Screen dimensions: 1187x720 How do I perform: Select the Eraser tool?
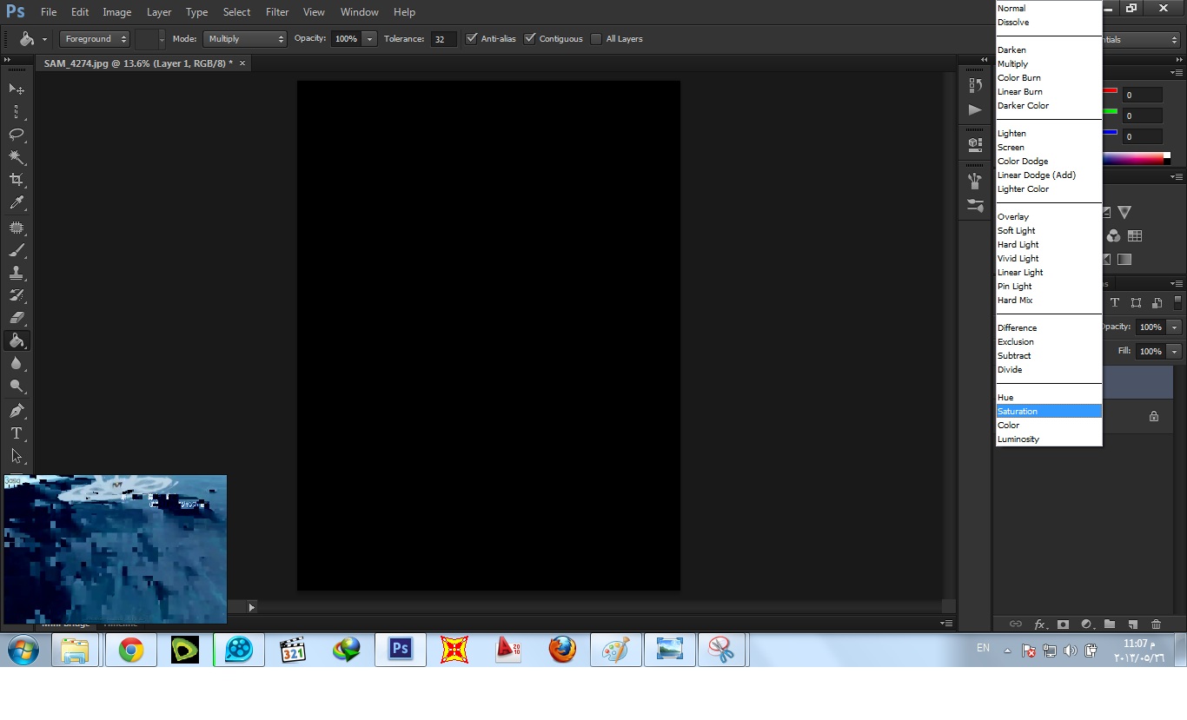16,318
